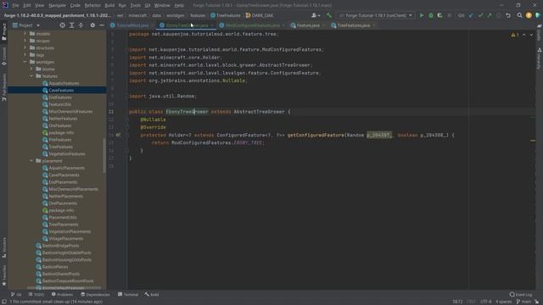
Task: Start debugging with the bug icon
Action: (x=431, y=15)
